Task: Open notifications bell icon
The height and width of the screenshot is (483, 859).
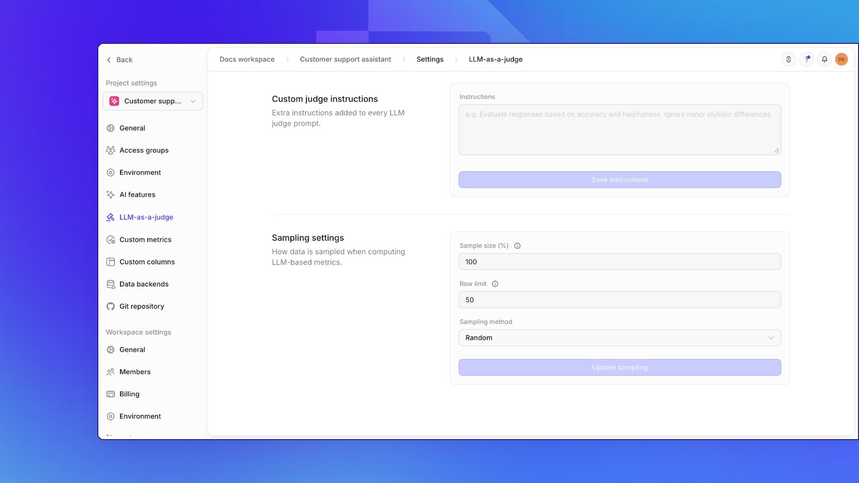Action: 824,59
